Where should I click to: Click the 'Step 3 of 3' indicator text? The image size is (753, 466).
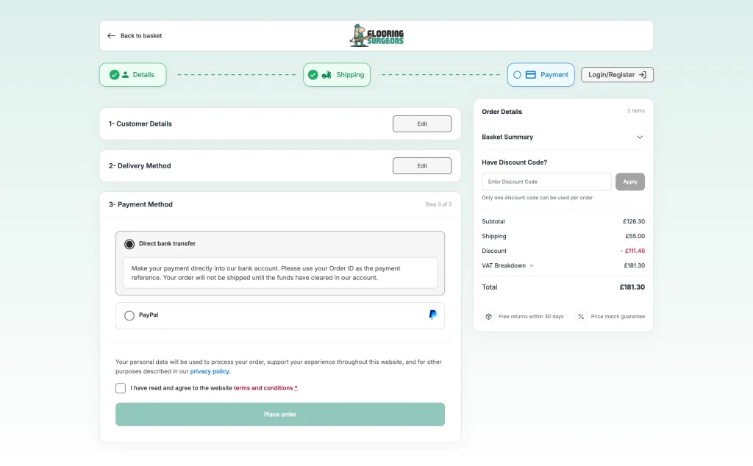click(x=438, y=204)
